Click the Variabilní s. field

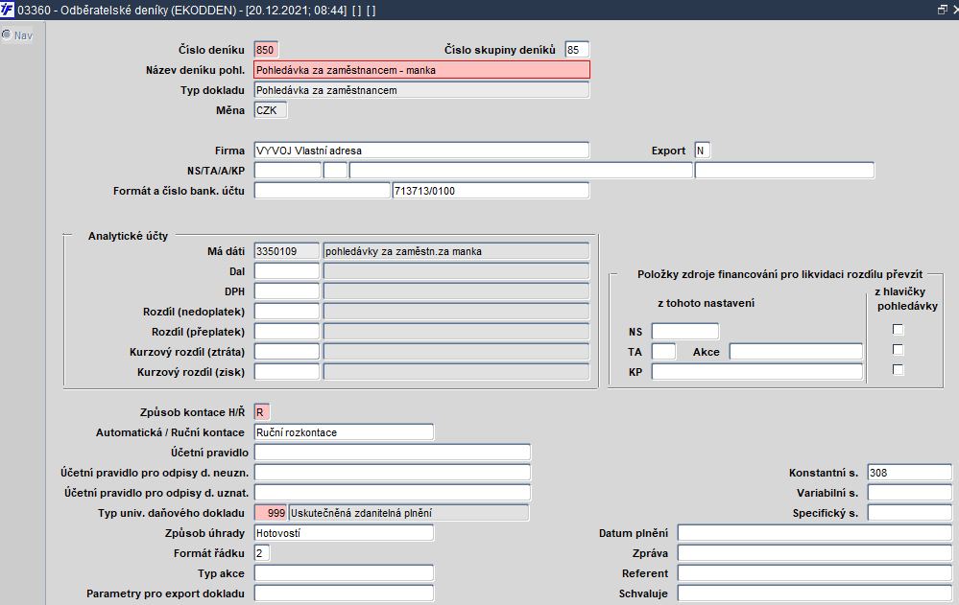pos(909,493)
